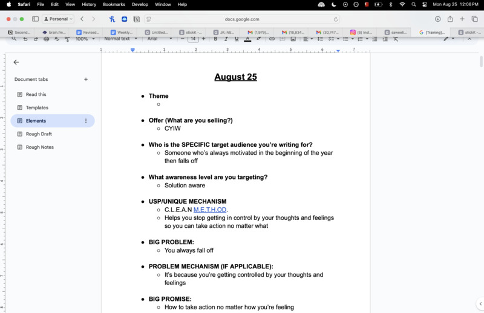Open the page menu icon in the address bar
This screenshot has height=313, width=484.
coord(149,19)
